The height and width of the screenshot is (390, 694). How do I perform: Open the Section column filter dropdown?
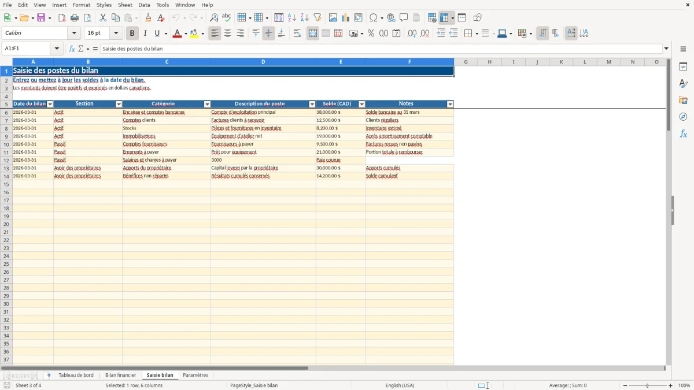tap(119, 105)
